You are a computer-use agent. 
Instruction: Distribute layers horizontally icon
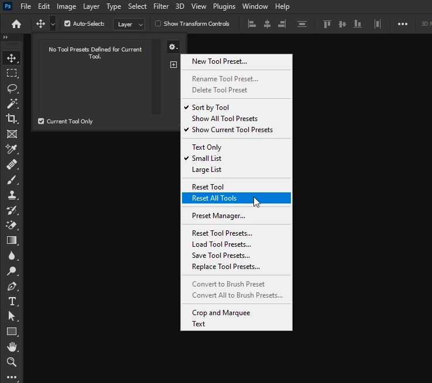[378, 24]
